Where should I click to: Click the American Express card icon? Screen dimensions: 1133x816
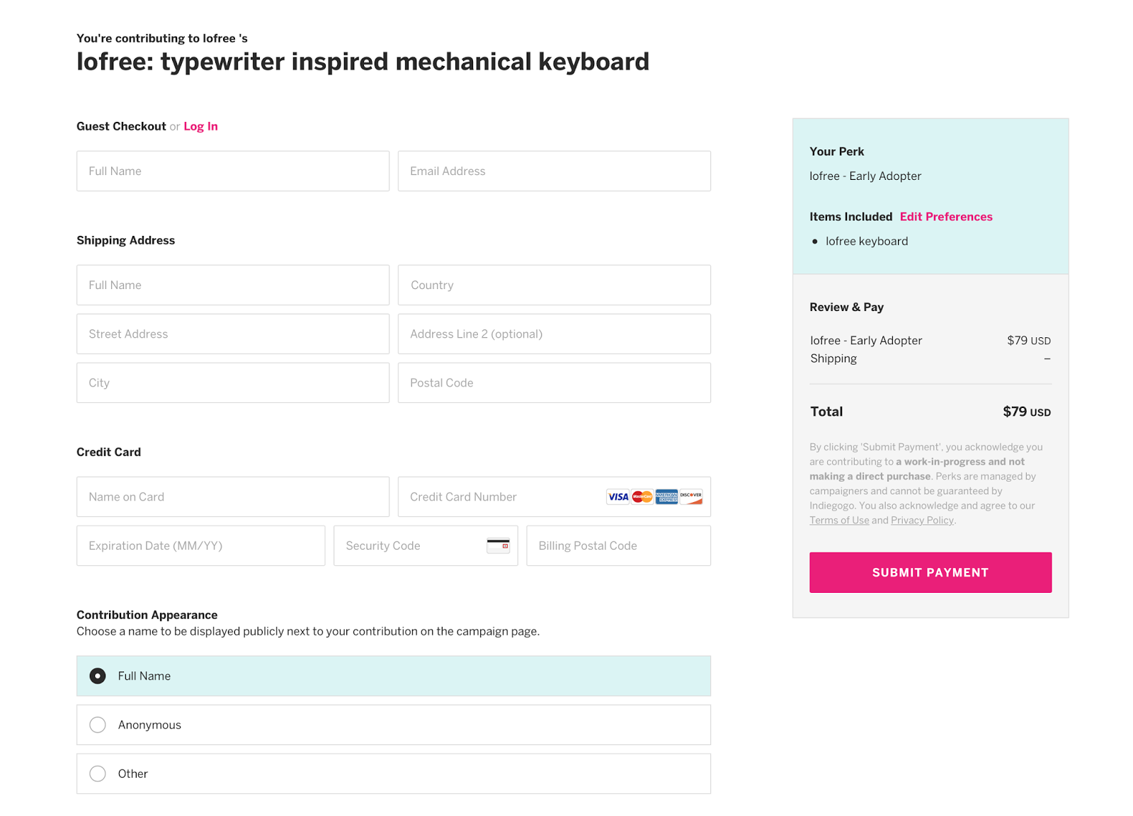pos(666,497)
